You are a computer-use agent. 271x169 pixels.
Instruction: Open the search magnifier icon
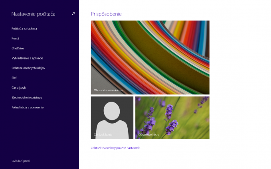coord(73,14)
